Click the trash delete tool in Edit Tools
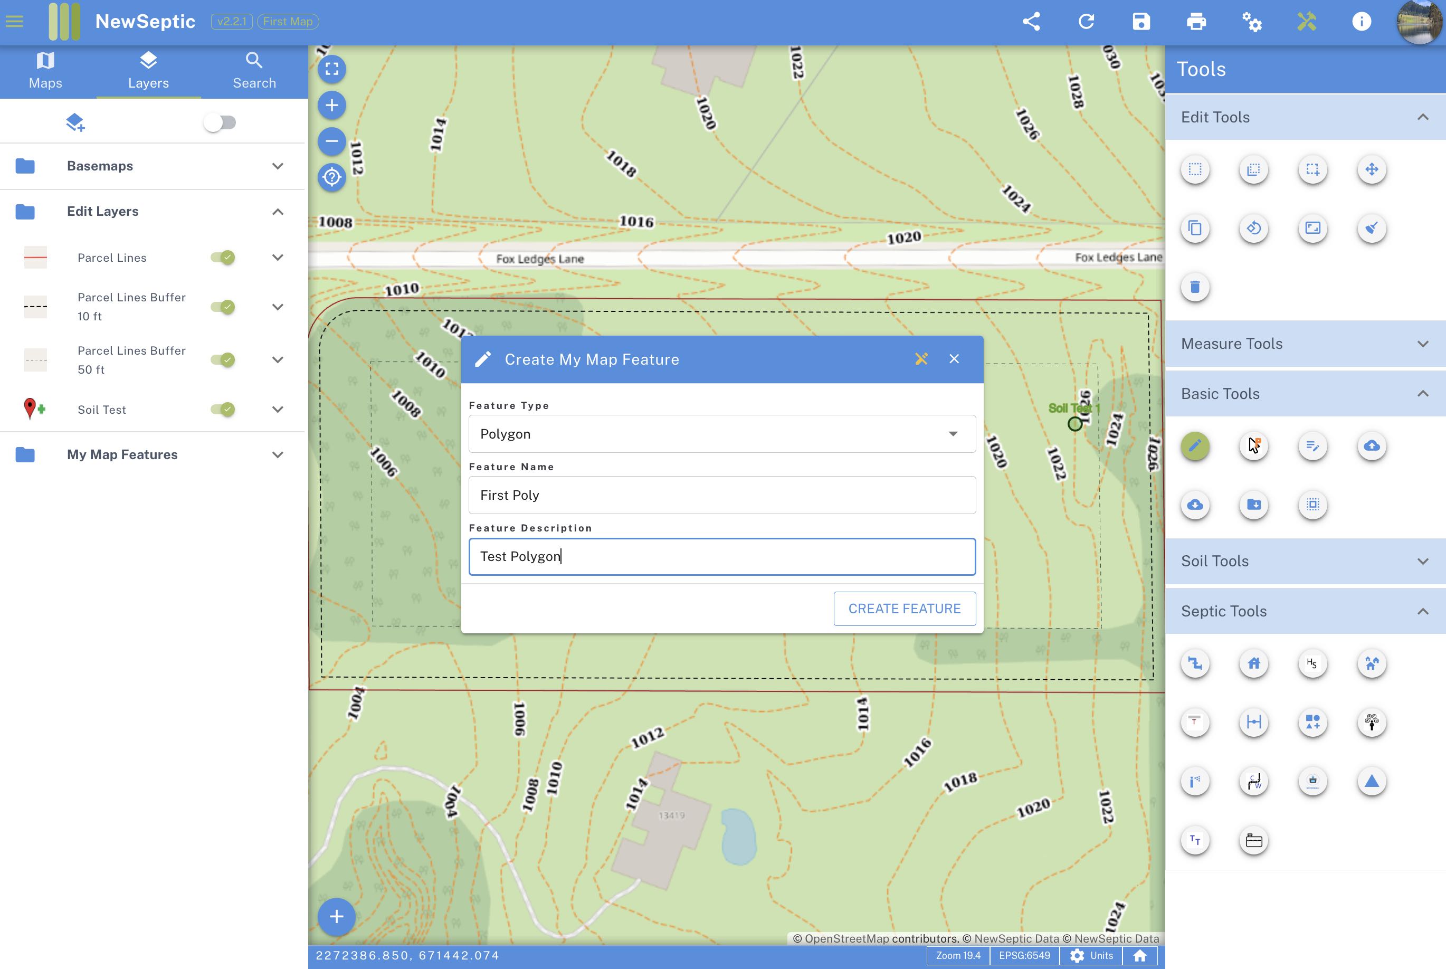The image size is (1446, 969). 1194,287
